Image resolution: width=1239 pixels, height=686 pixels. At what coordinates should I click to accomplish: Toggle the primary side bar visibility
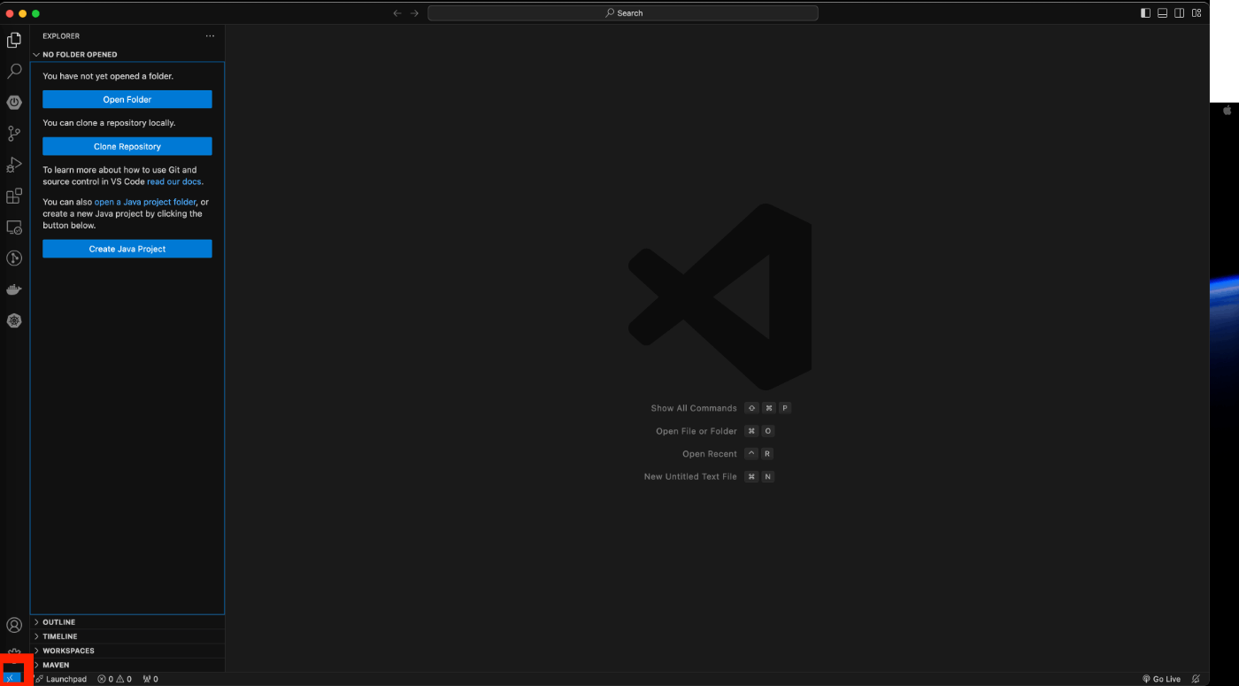1145,13
